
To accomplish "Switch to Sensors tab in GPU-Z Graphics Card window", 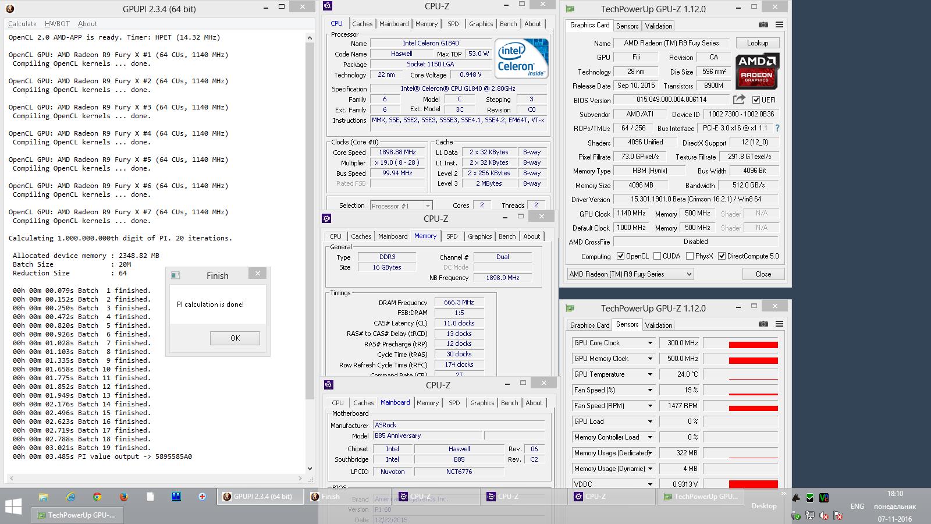I will 627,26.
